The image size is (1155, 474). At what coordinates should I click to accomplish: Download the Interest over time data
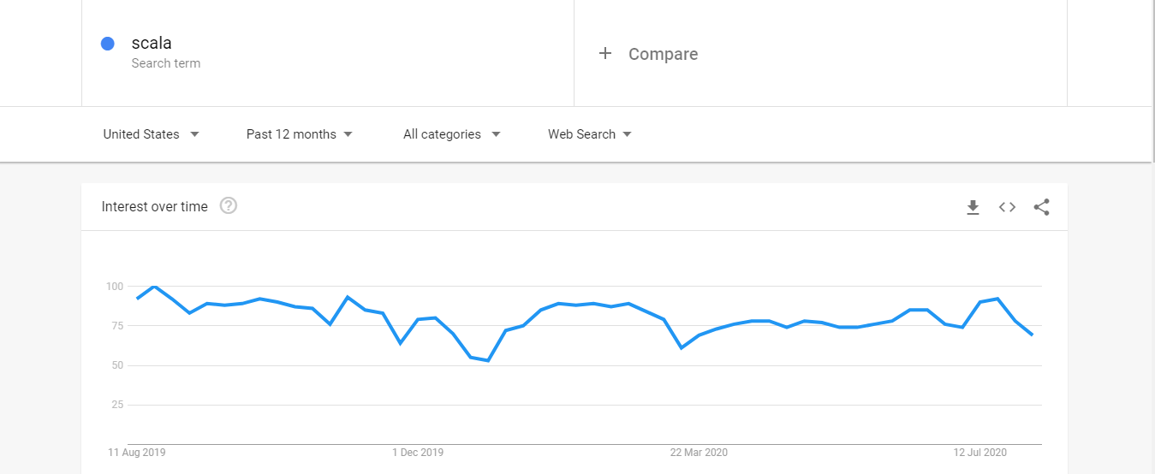973,207
